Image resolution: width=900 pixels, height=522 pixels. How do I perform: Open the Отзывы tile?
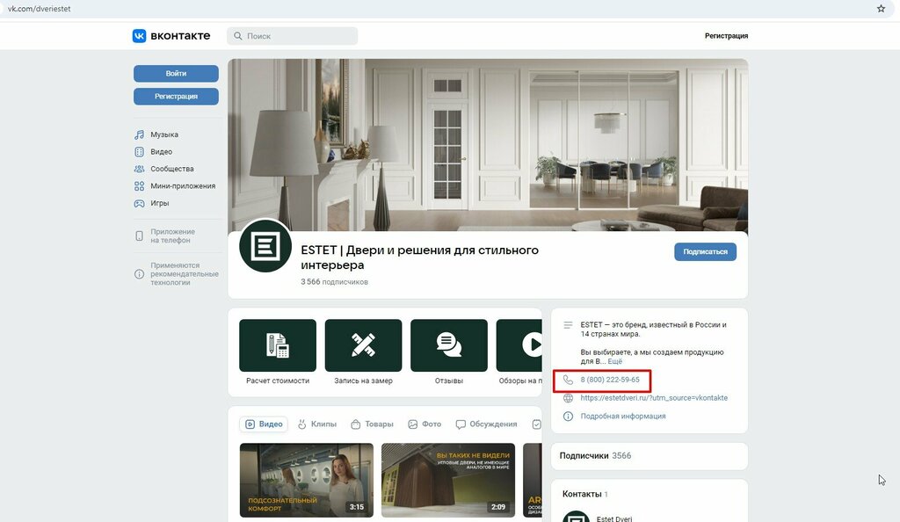click(x=449, y=352)
